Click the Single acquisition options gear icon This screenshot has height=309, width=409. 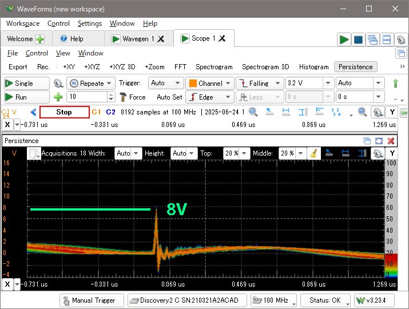click(58, 84)
